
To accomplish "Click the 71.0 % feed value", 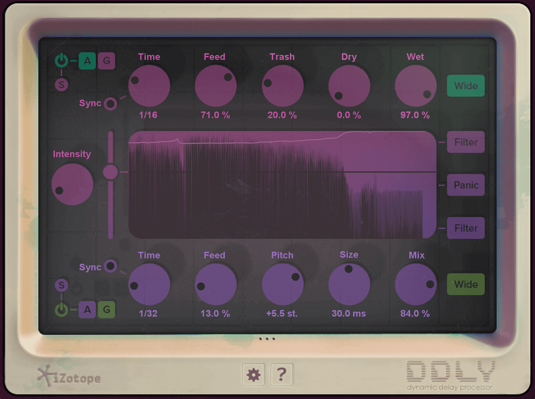I will pos(215,115).
